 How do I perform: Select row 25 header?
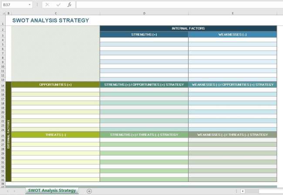click(3, 136)
